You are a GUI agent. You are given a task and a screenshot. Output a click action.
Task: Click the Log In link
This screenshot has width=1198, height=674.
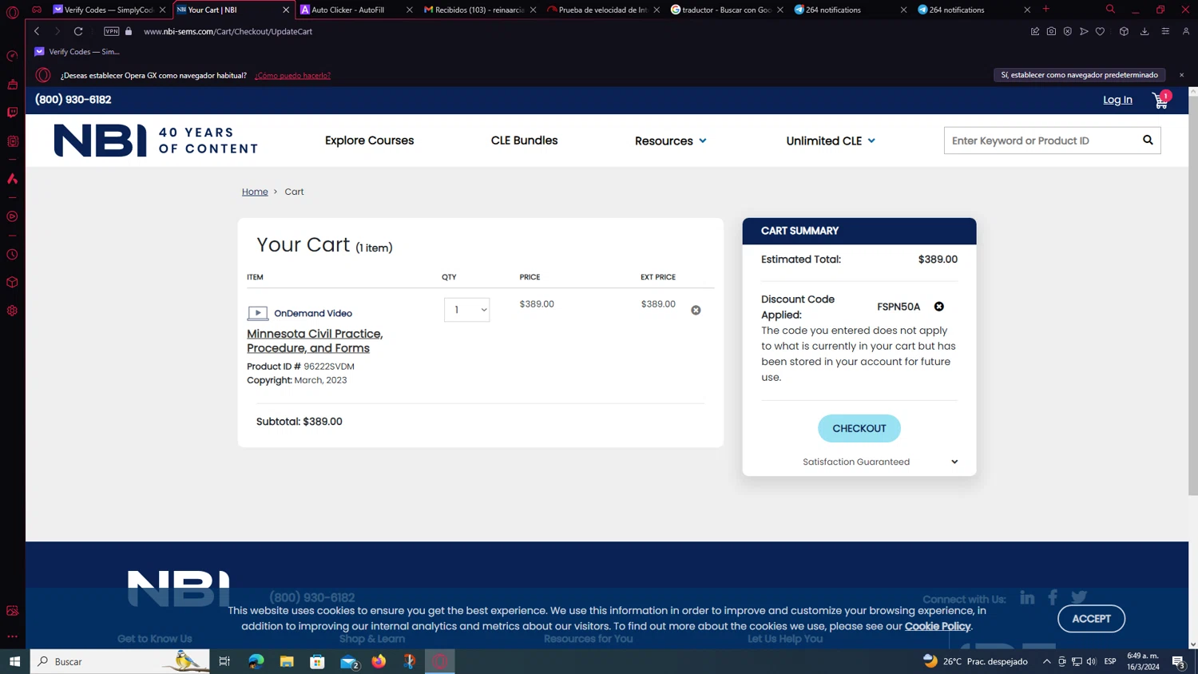pyautogui.click(x=1117, y=100)
